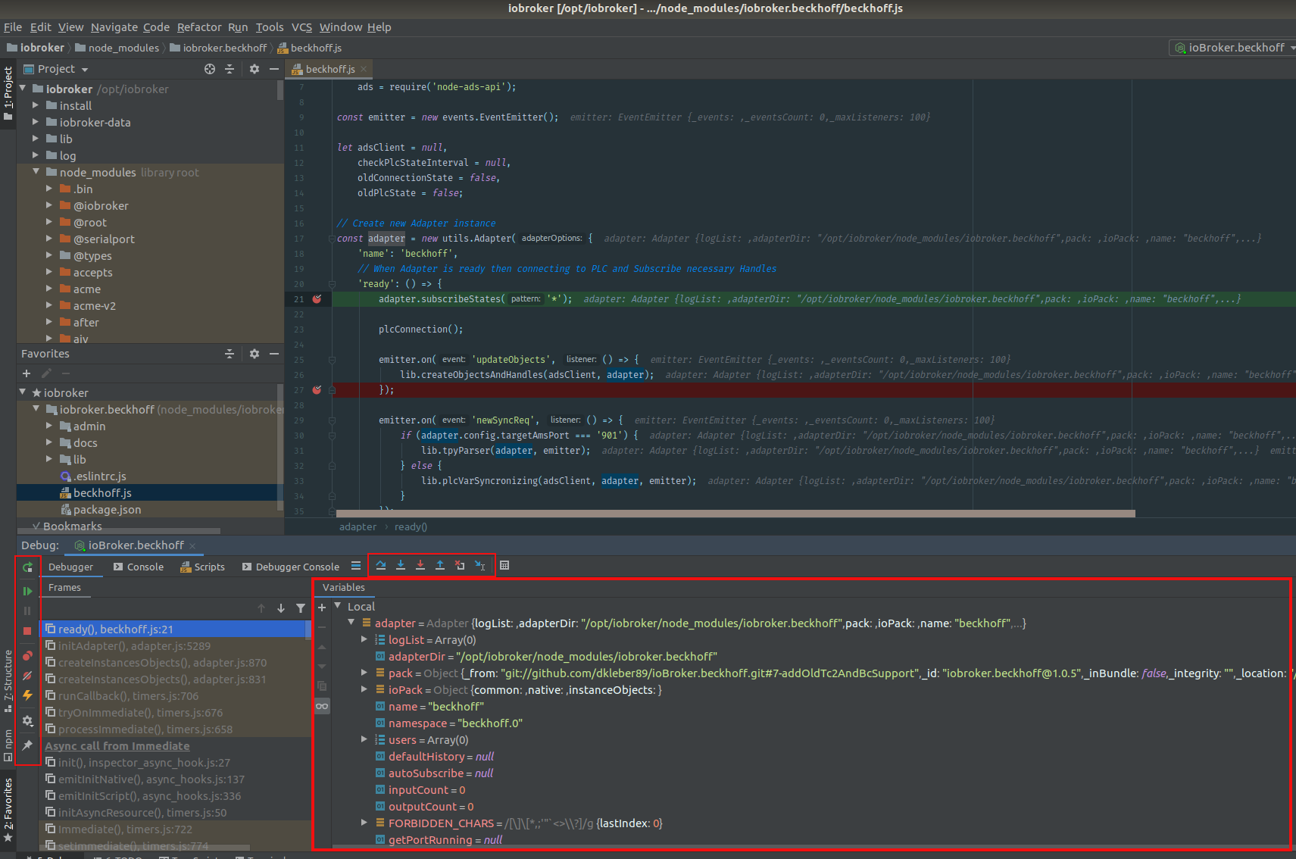Open the VCS menu
The height and width of the screenshot is (859, 1296).
click(301, 27)
